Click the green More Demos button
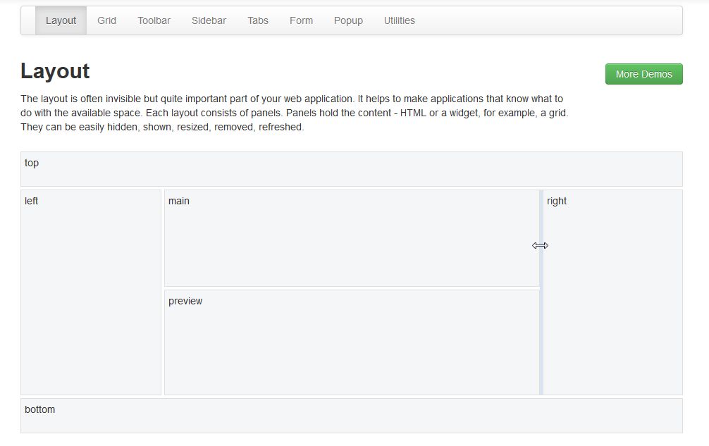709x446 pixels. [643, 73]
